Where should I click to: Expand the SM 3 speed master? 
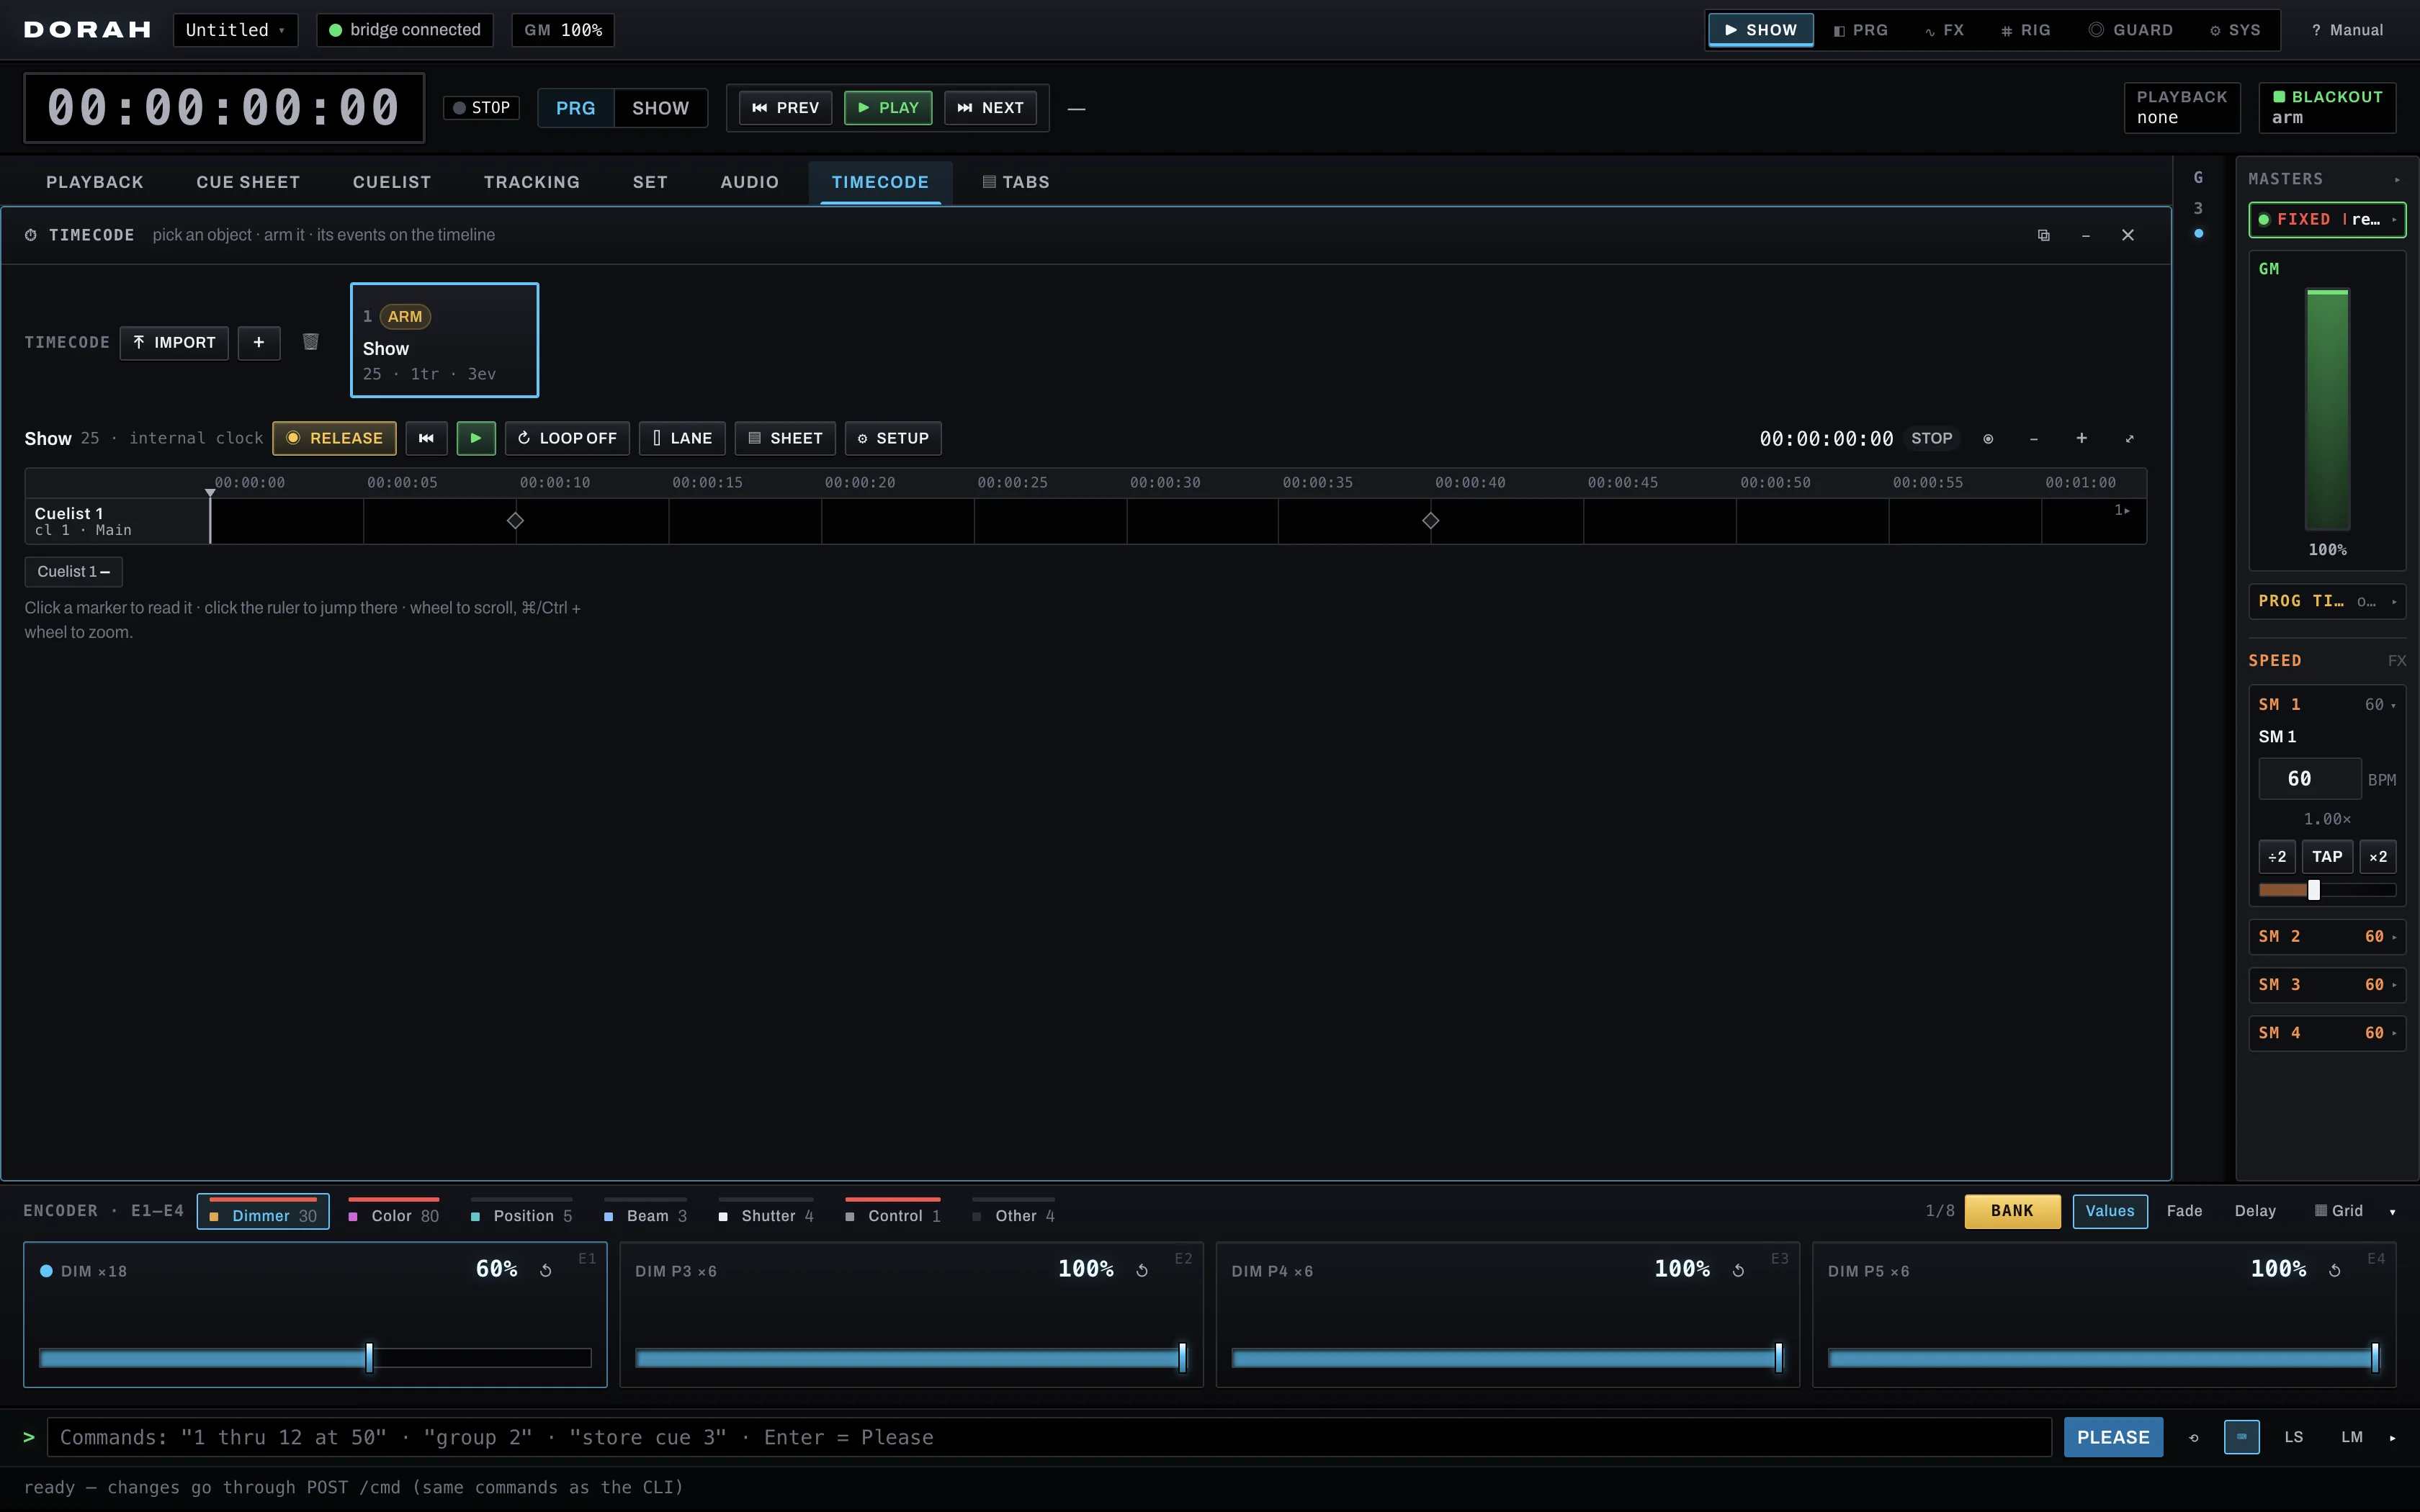point(2327,985)
